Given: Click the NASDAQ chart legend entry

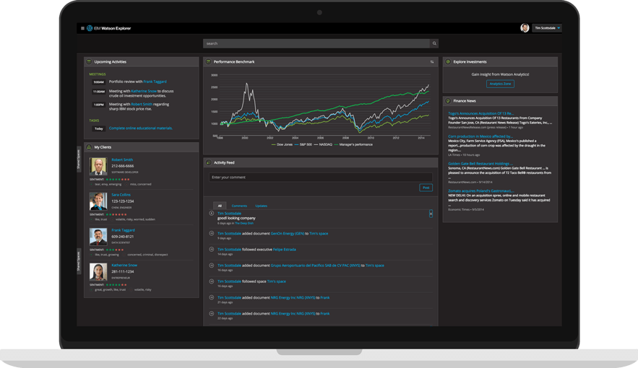Looking at the screenshot, I should pyautogui.click(x=323, y=144).
